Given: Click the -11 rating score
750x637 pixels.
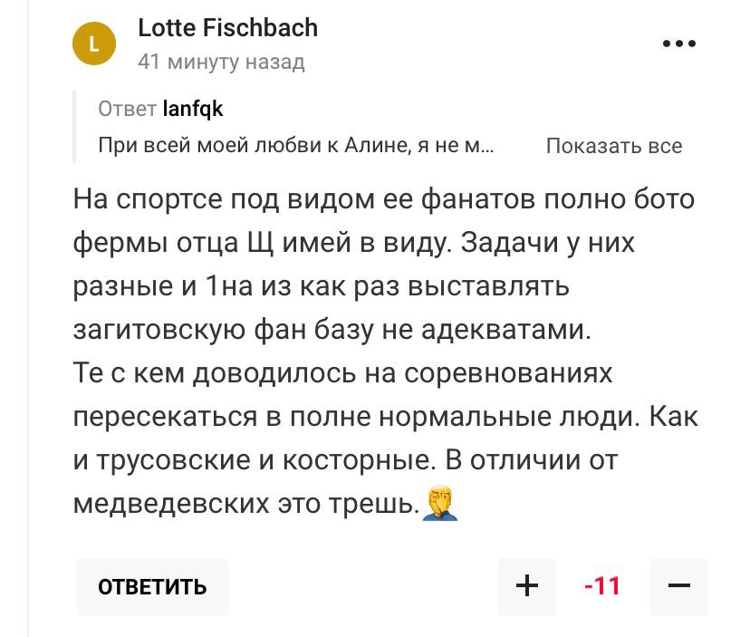Looking at the screenshot, I should click(x=602, y=586).
